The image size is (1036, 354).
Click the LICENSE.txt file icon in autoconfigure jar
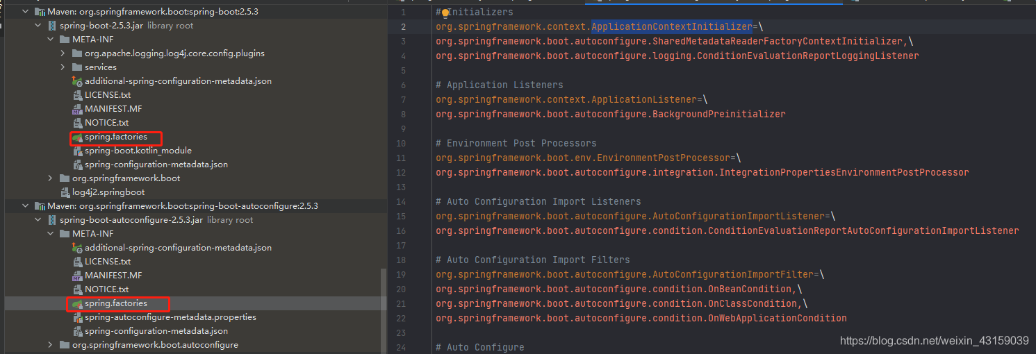[77, 262]
